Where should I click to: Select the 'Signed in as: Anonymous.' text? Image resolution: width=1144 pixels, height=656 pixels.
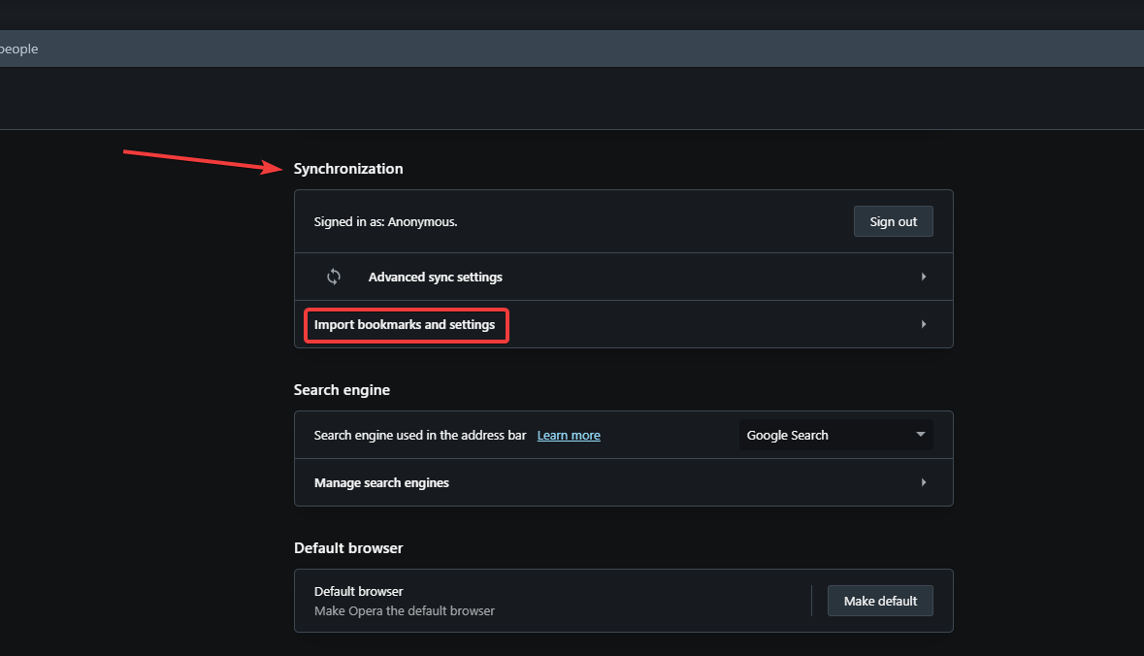pyautogui.click(x=385, y=222)
